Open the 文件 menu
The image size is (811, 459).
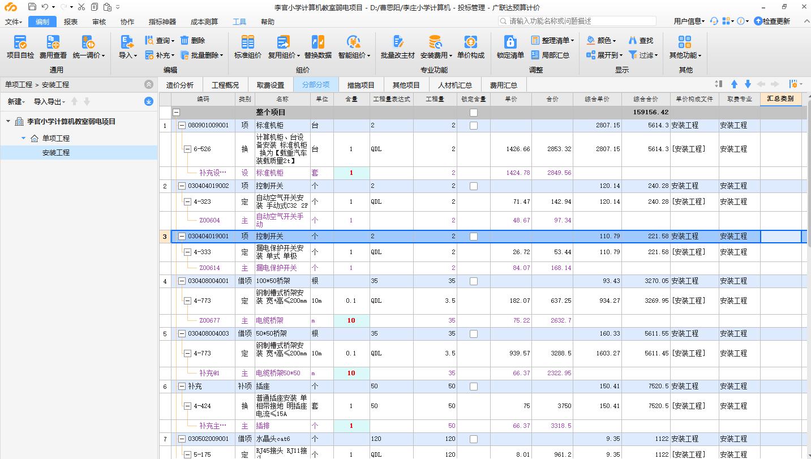pyautogui.click(x=13, y=22)
